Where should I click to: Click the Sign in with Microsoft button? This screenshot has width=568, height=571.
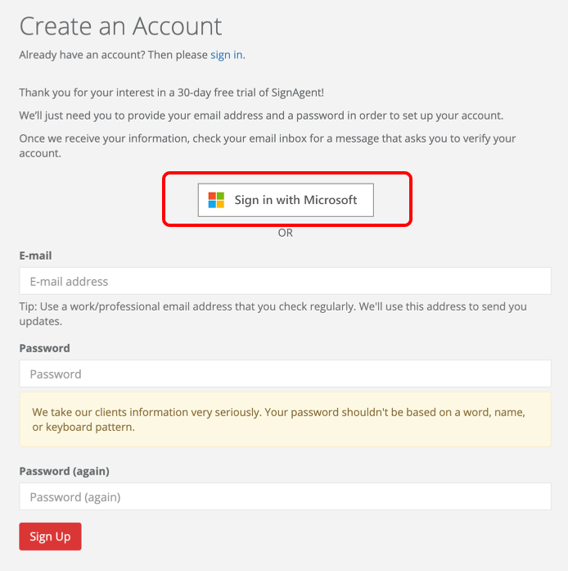[286, 200]
